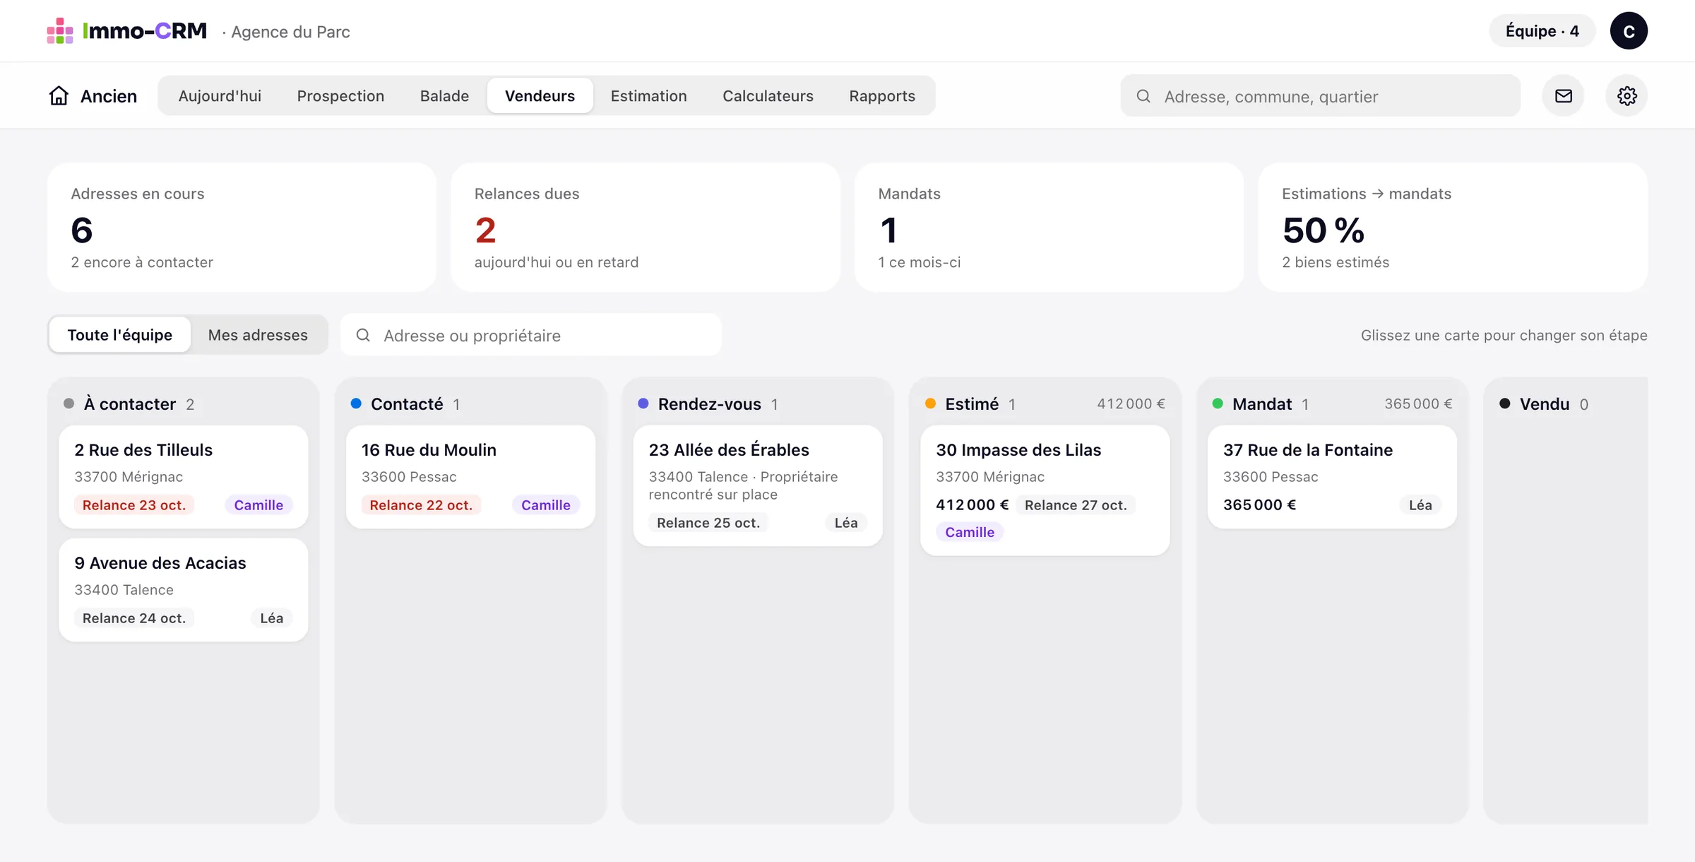
Task: Go to the Balade tab
Action: pyautogui.click(x=444, y=95)
